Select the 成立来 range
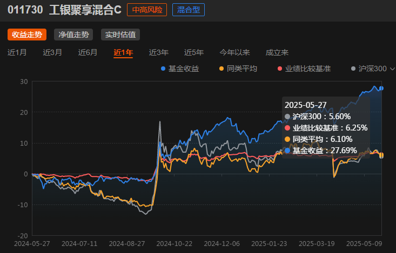The width and height of the screenshot is (396, 253). (x=277, y=52)
